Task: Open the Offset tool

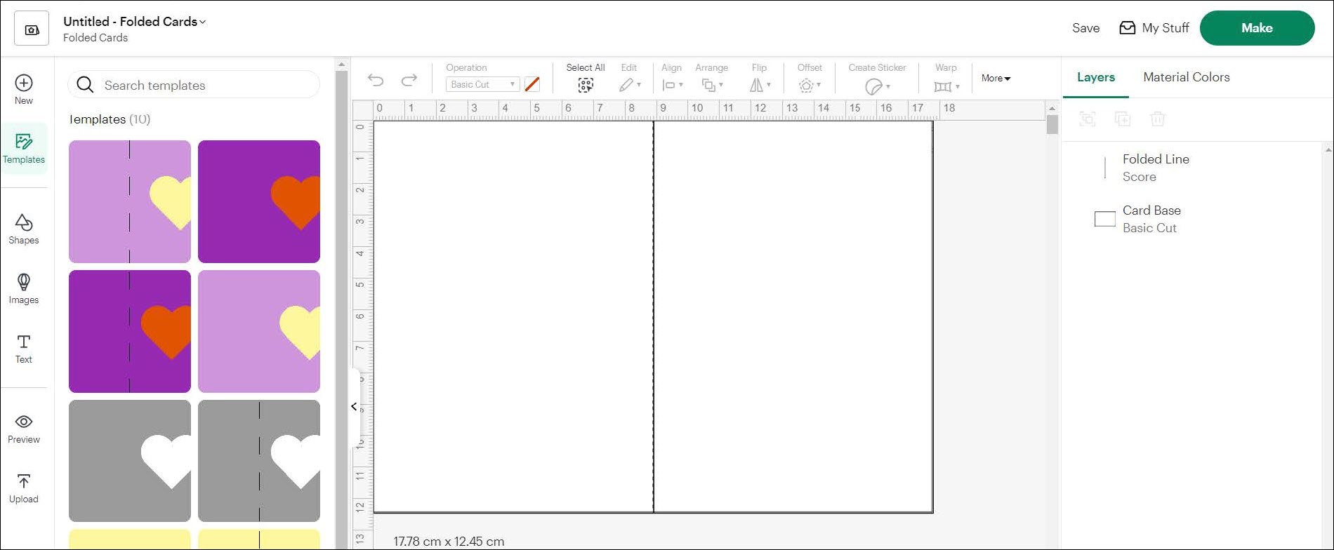Action: click(x=810, y=85)
